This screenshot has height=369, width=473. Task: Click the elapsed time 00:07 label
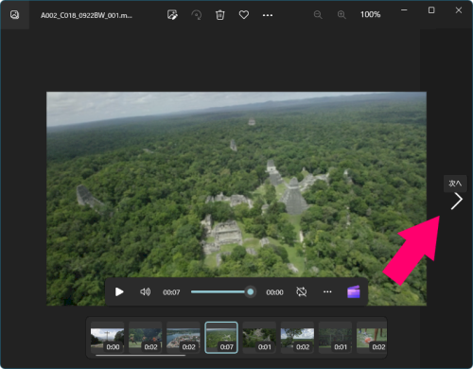click(x=171, y=292)
